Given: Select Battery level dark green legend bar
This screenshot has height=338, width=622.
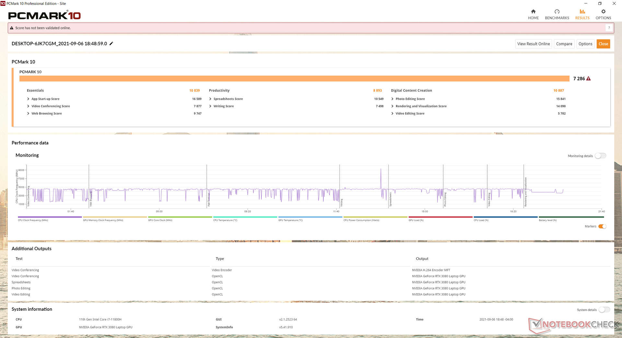Looking at the screenshot, I should [571, 217].
